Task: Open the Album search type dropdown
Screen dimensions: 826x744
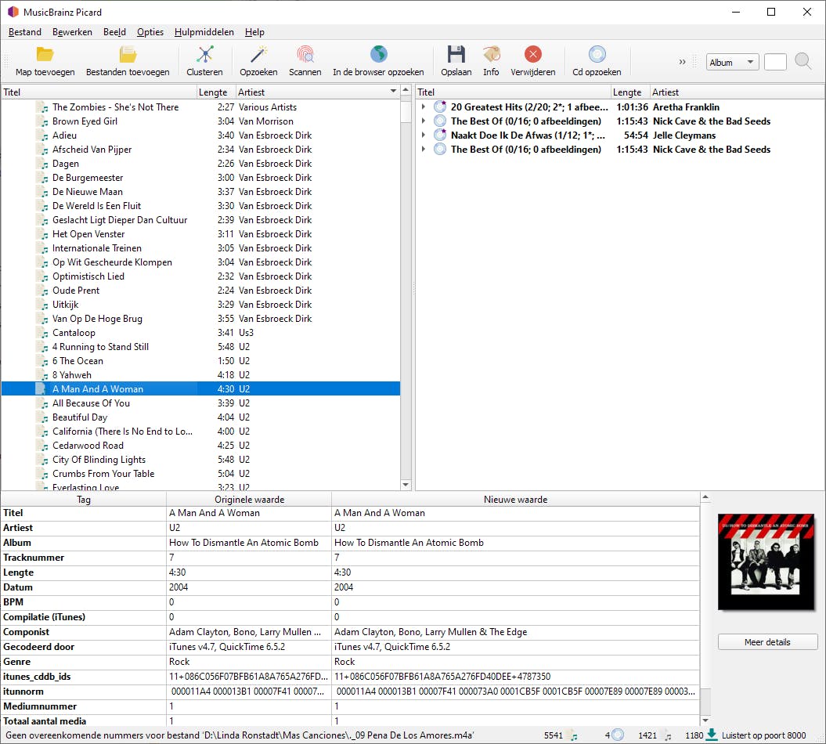Action: [x=732, y=62]
